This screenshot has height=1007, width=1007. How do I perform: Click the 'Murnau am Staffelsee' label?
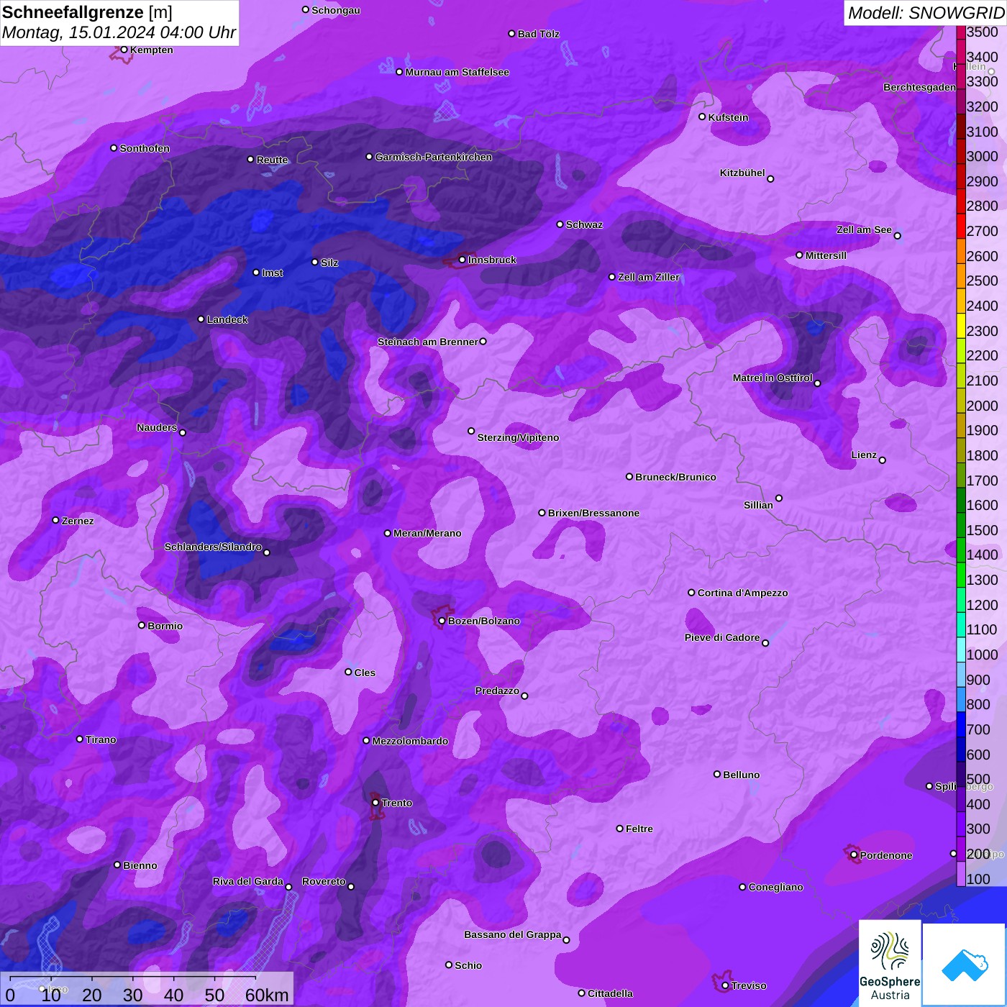[457, 72]
